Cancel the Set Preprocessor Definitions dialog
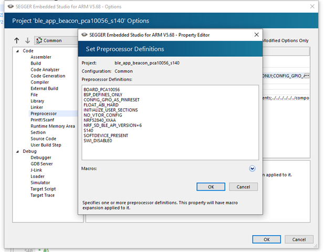 [243, 187]
